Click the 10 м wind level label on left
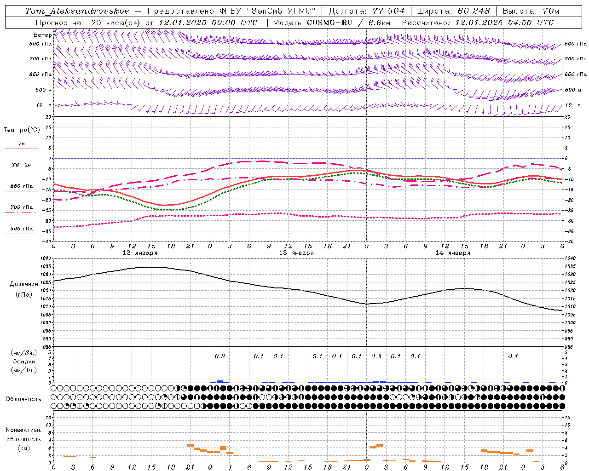This screenshot has height=471, width=589. point(44,105)
